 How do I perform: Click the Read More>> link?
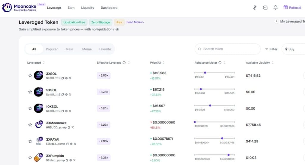point(135,22)
